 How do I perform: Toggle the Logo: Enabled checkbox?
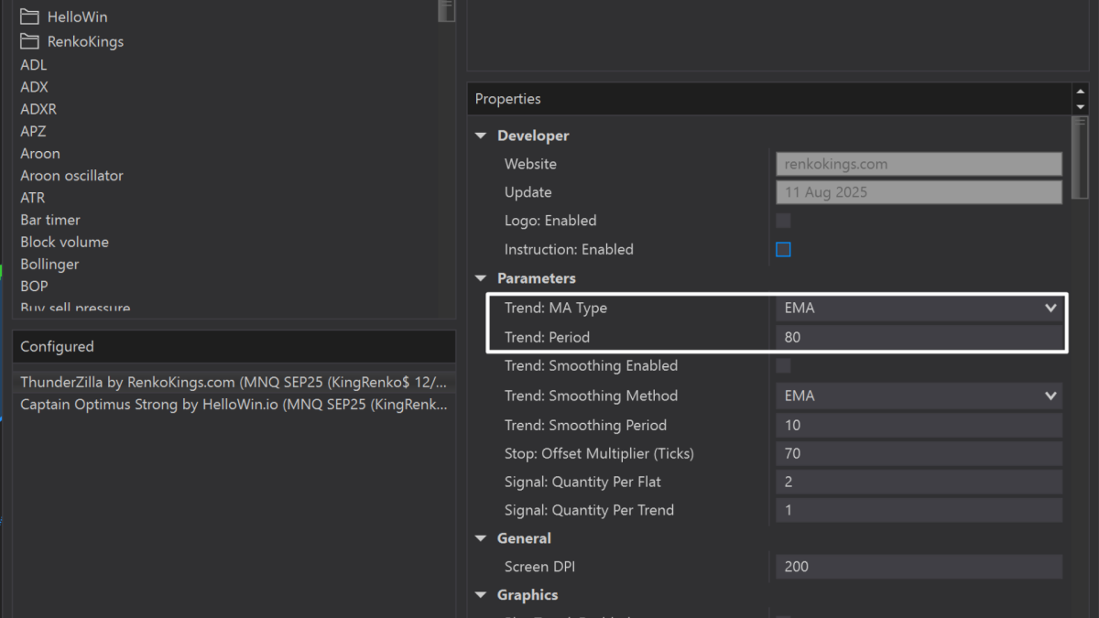pos(783,221)
